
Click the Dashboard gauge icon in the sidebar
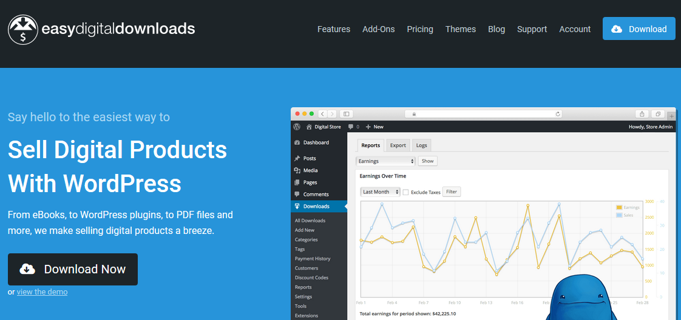point(297,142)
